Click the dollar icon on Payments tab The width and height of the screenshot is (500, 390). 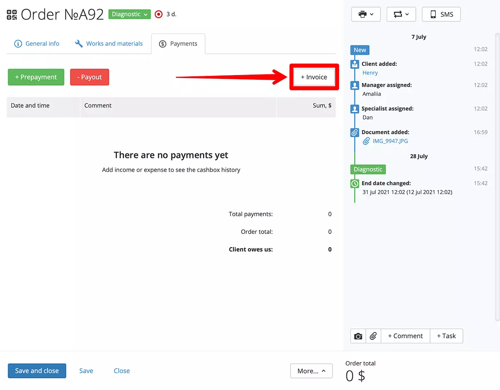click(x=163, y=44)
